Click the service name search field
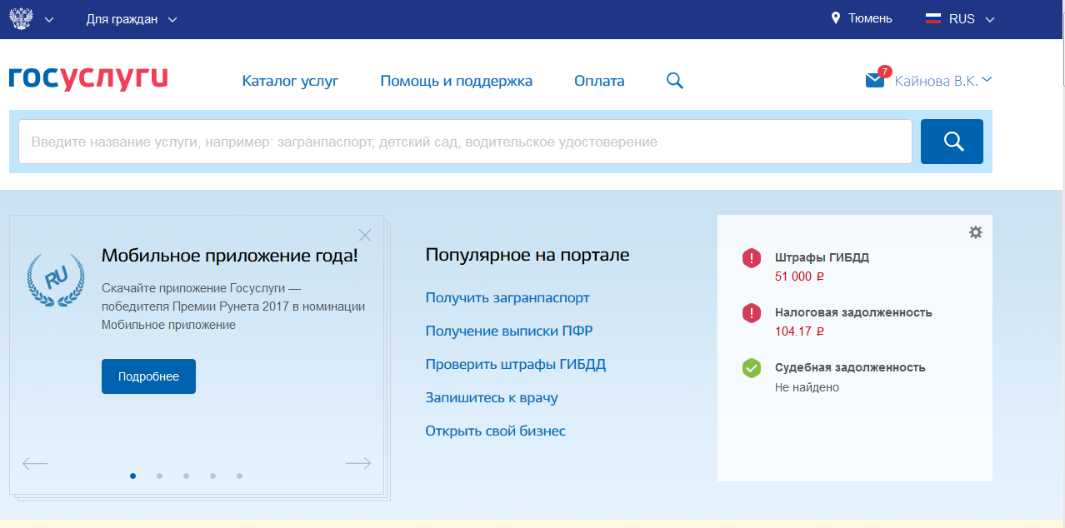 [465, 142]
